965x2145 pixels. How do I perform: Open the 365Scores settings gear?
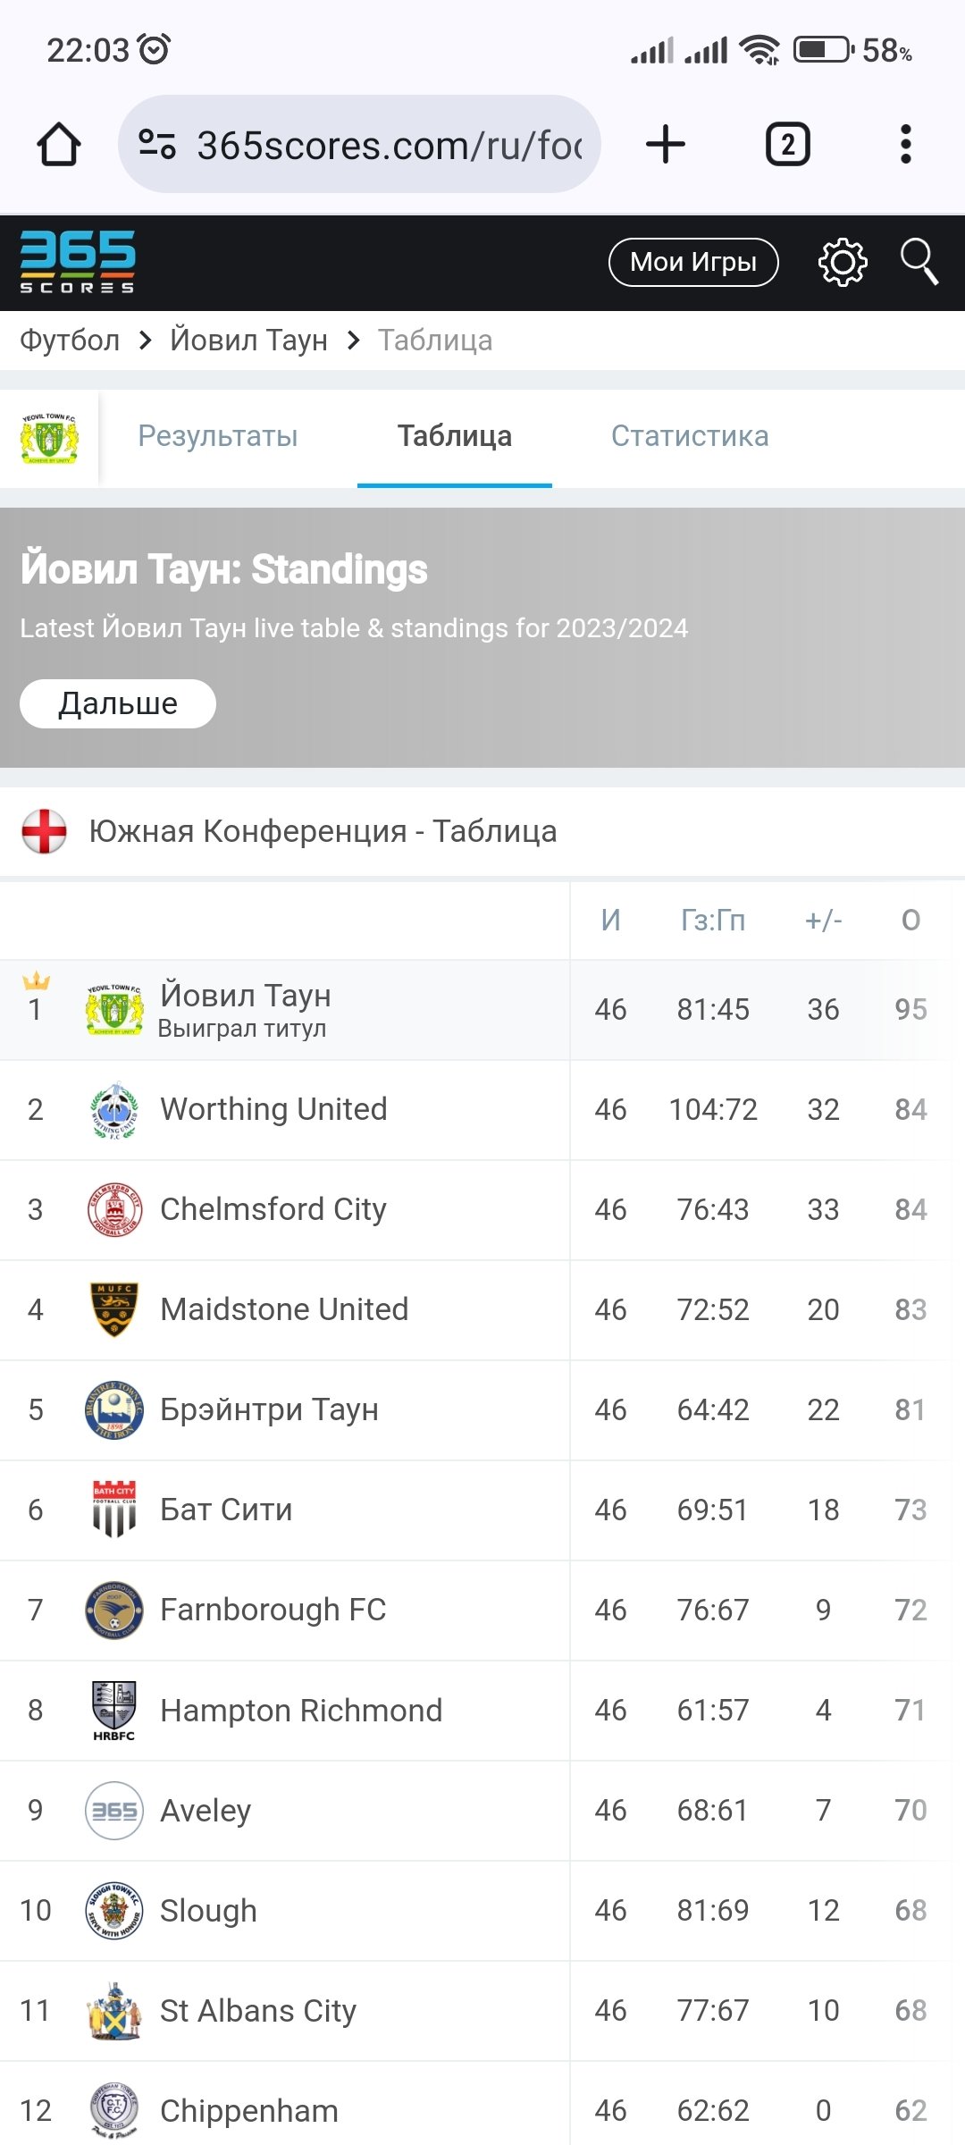(x=843, y=263)
